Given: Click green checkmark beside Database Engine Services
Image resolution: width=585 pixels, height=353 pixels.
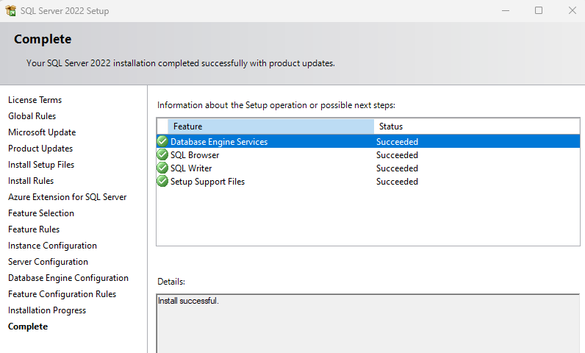Looking at the screenshot, I should click(162, 141).
